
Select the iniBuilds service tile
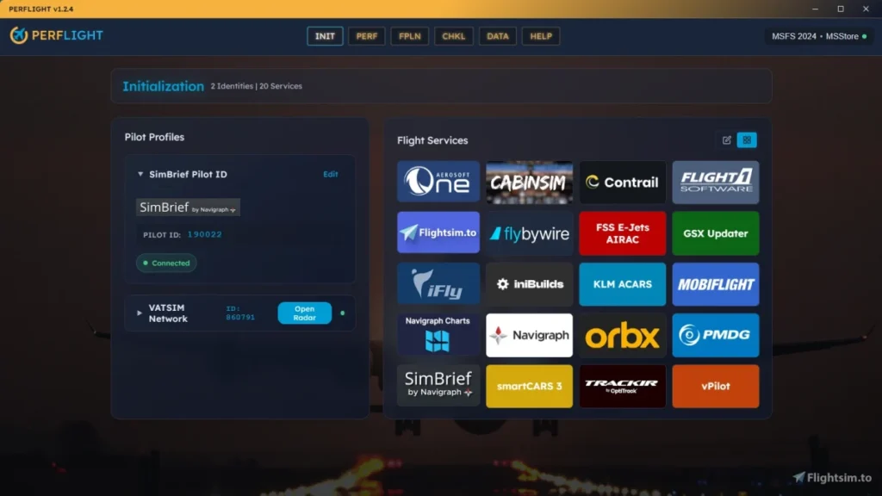click(x=529, y=284)
